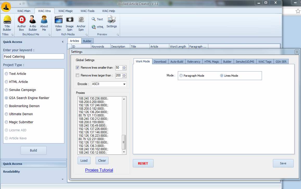This screenshot has height=189, width=301.
Task: Select proxy 80.79.121.113:8800 line
Action: [92, 115]
